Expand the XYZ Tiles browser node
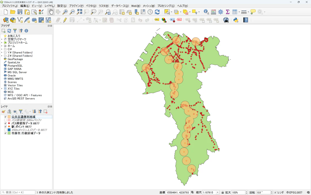The image size is (311, 195). pyautogui.click(x=2, y=89)
